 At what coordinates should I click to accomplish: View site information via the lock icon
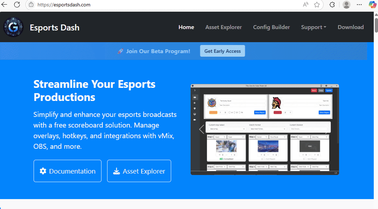(x=31, y=5)
